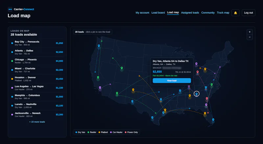This screenshot has width=263, height=144.
Task: Click the green pin in northern California
Action: tap(98, 78)
